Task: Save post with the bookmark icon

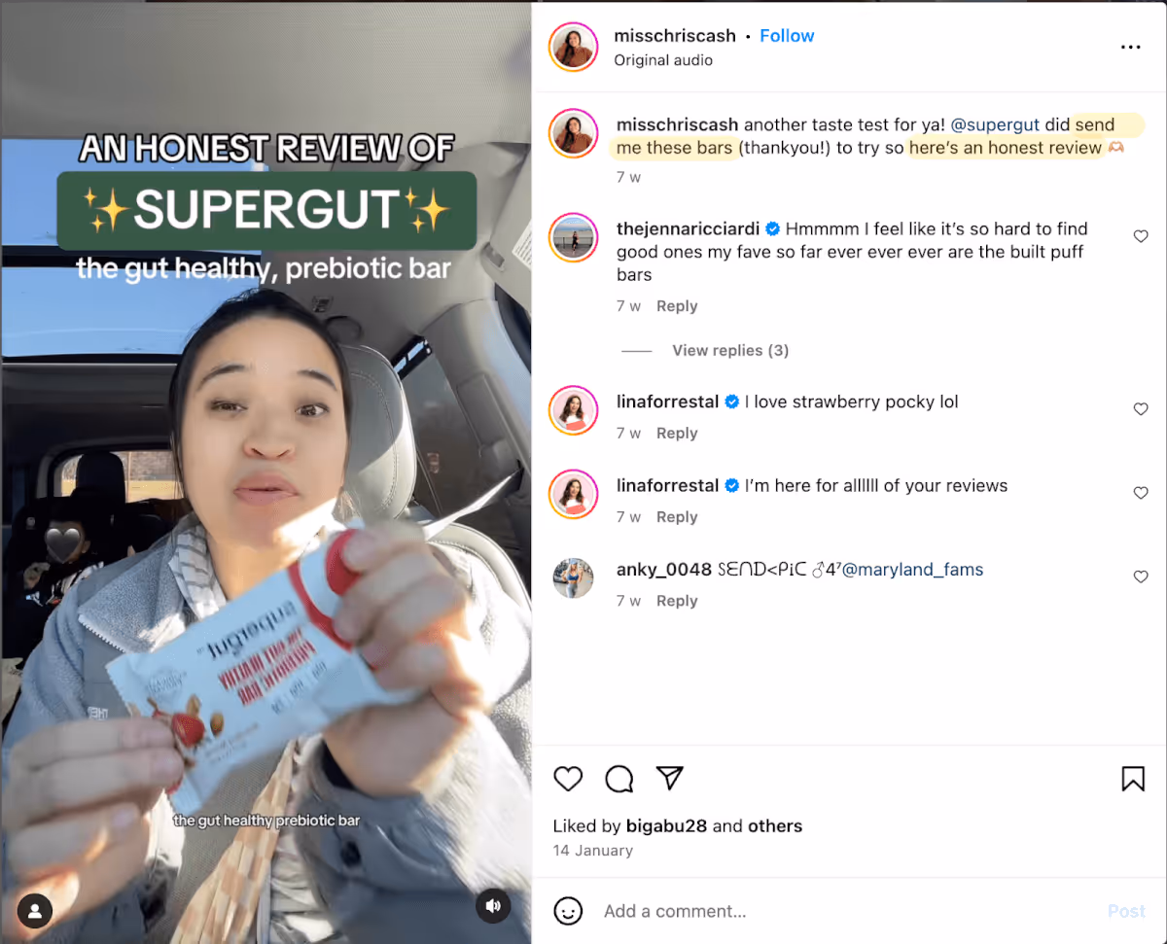Action: point(1133,779)
